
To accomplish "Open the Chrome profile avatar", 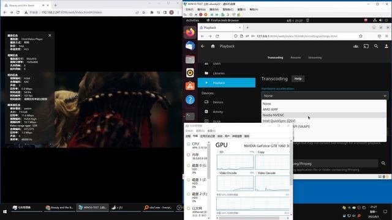I will click(171, 12).
